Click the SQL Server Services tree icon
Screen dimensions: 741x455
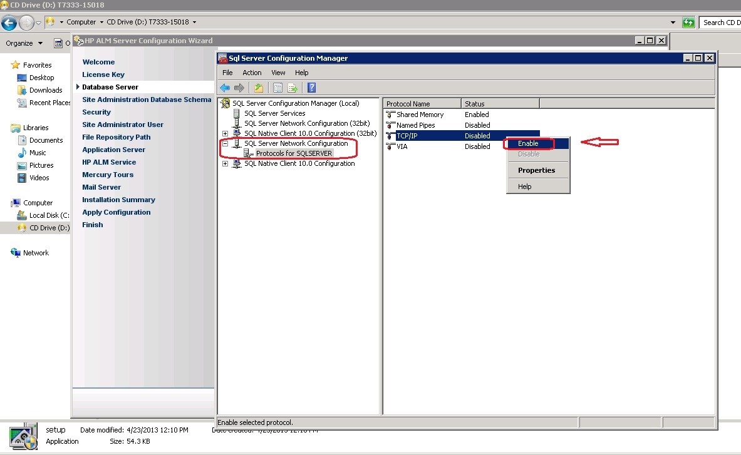point(237,113)
